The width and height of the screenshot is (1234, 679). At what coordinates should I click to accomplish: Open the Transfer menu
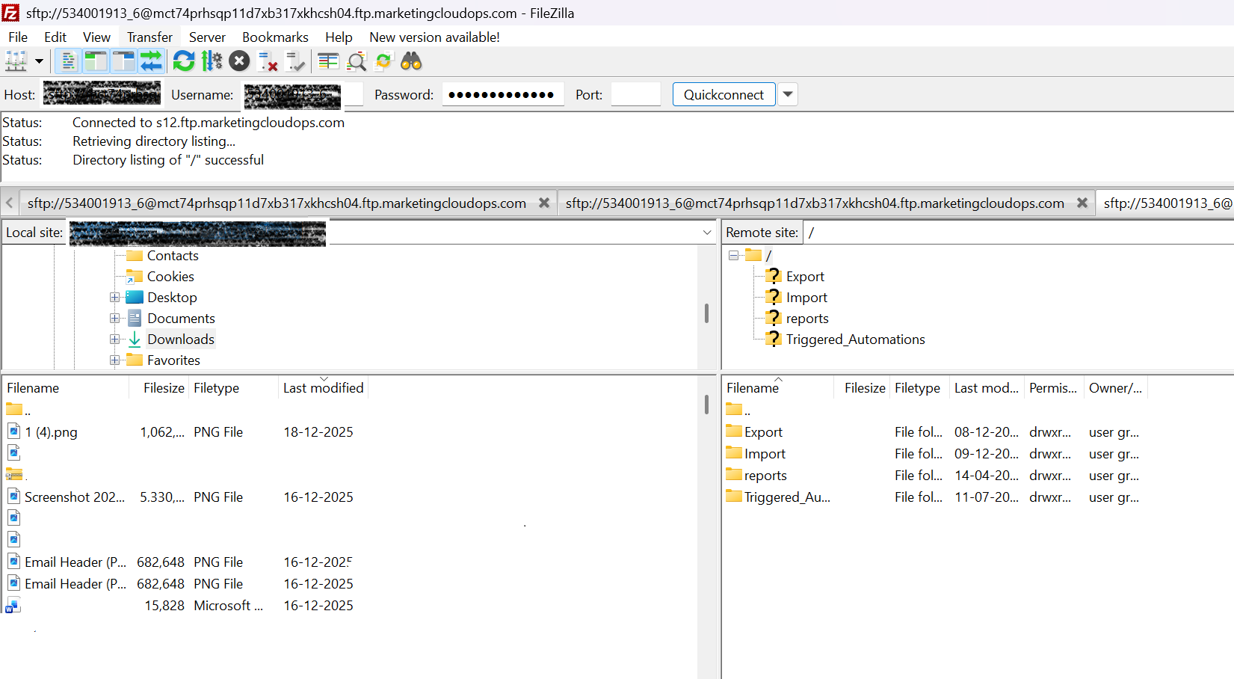tap(149, 37)
